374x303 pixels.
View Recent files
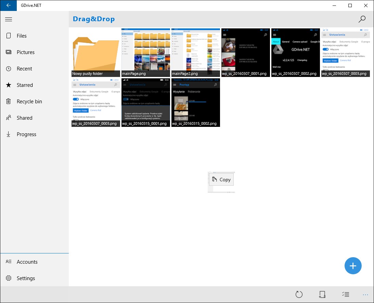pyautogui.click(x=24, y=68)
